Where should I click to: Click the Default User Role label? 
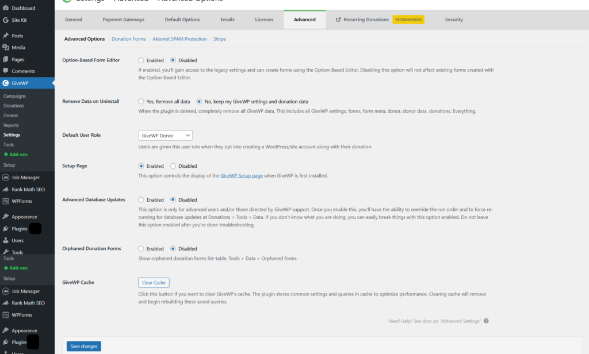coord(82,135)
